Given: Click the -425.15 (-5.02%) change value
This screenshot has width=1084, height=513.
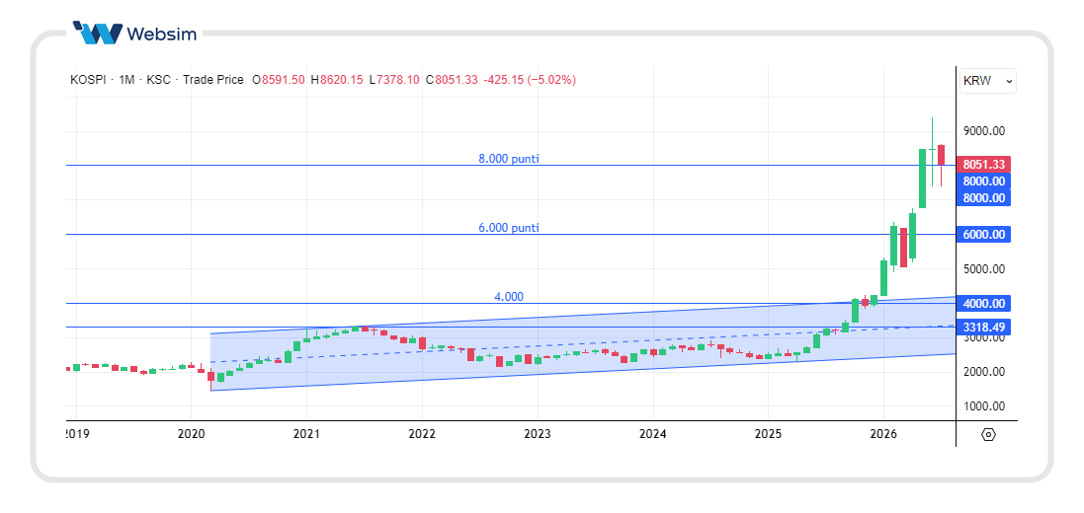Looking at the screenshot, I should pyautogui.click(x=529, y=80).
